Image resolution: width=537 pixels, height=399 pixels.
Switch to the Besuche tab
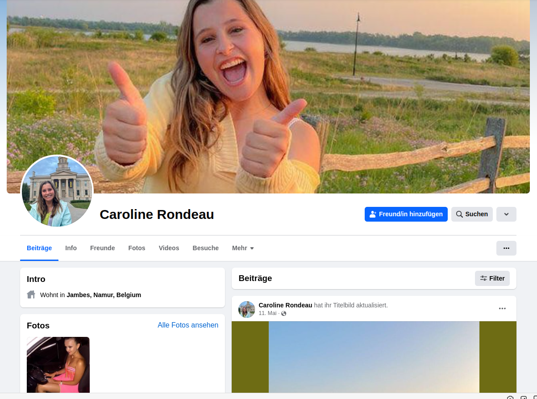[x=206, y=248]
